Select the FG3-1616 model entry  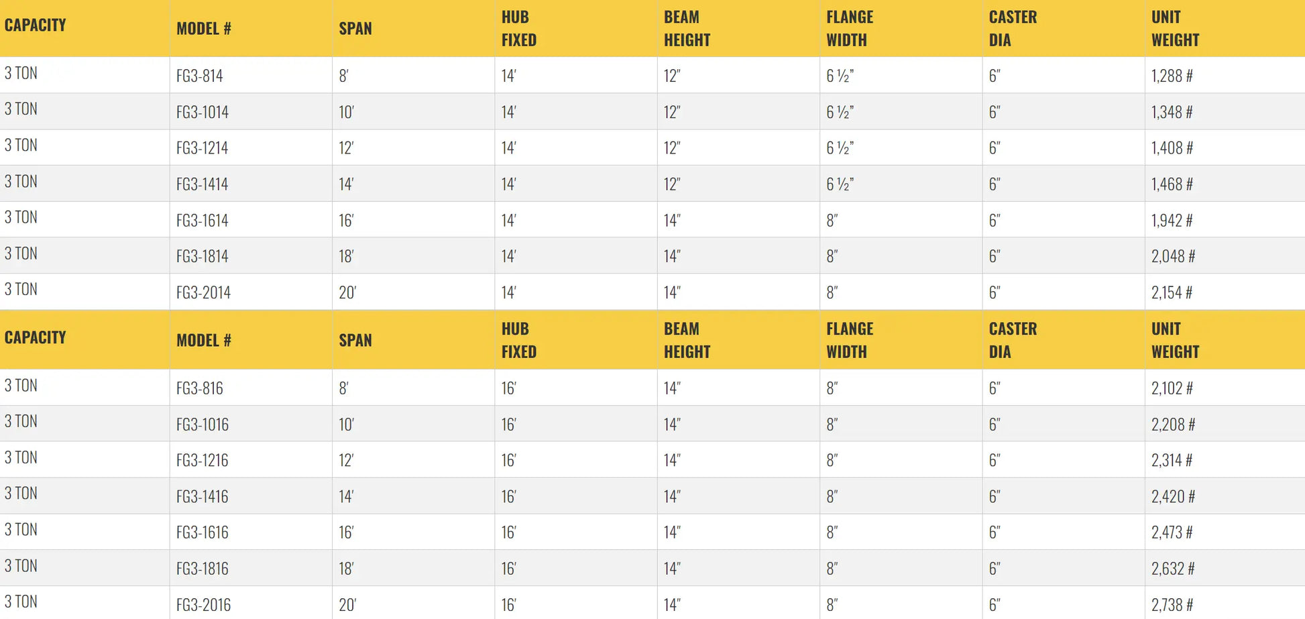203,532
